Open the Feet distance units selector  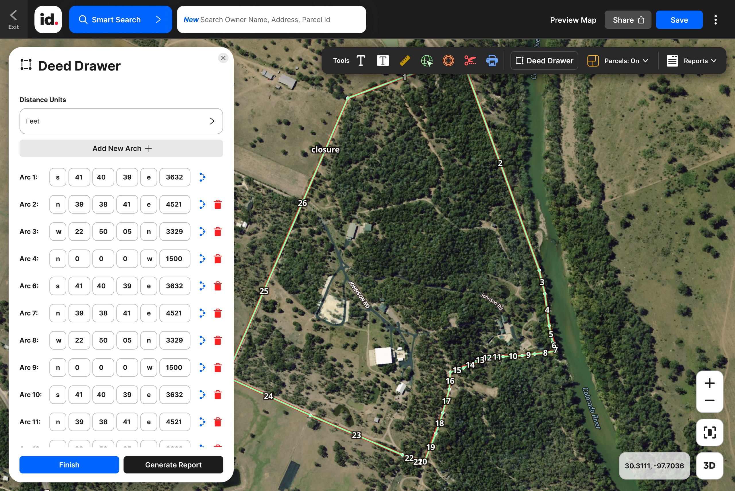[x=121, y=121]
